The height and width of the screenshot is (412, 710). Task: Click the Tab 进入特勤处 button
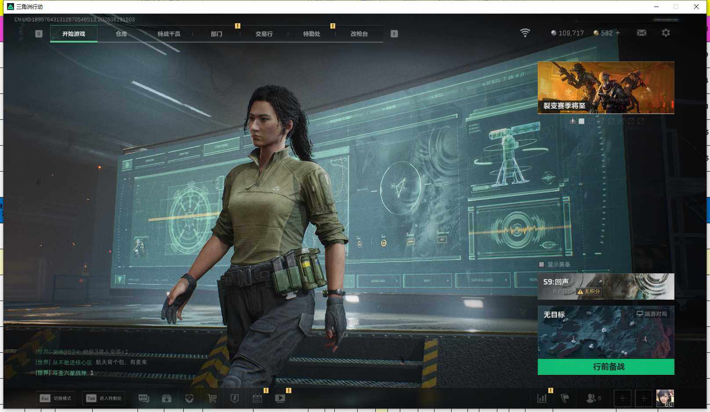click(x=104, y=398)
